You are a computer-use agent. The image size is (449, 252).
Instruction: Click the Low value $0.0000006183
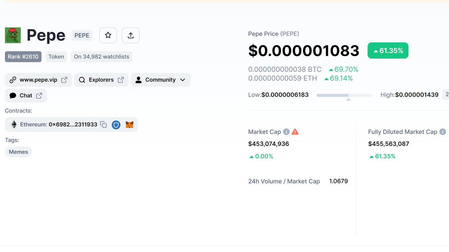point(285,95)
